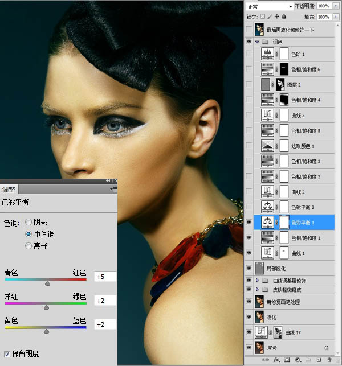Collapse the 调色 group triangle
The width and height of the screenshot is (342, 366).
[258, 42]
